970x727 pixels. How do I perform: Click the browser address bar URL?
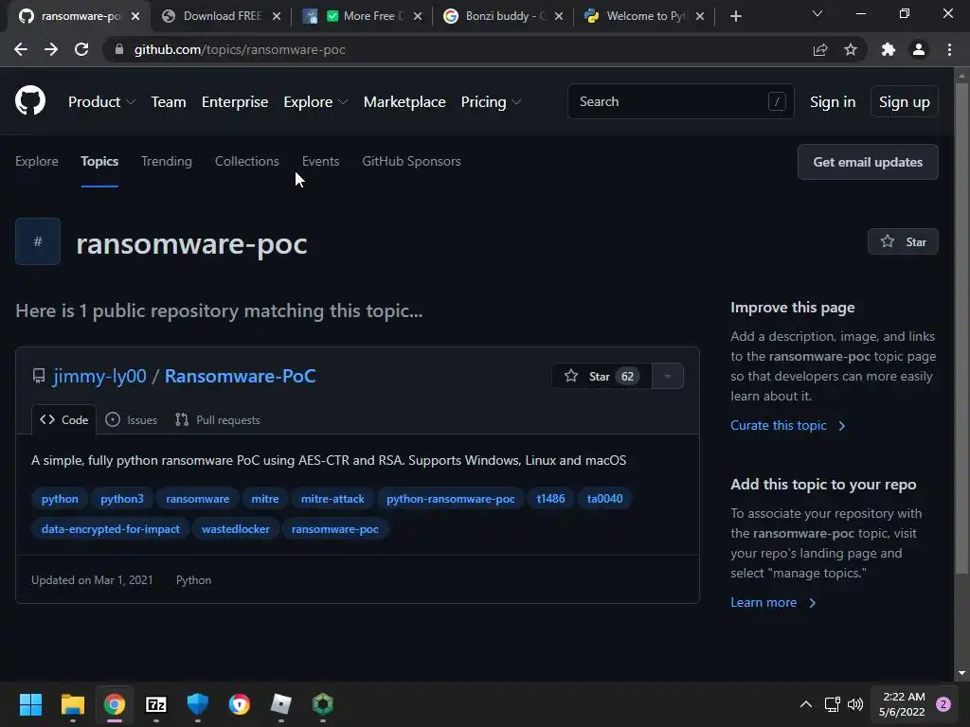(240, 49)
